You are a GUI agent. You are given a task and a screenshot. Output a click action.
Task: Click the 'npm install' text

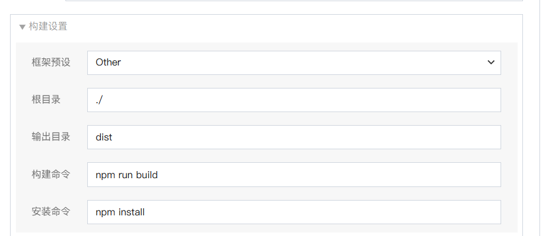coord(120,212)
